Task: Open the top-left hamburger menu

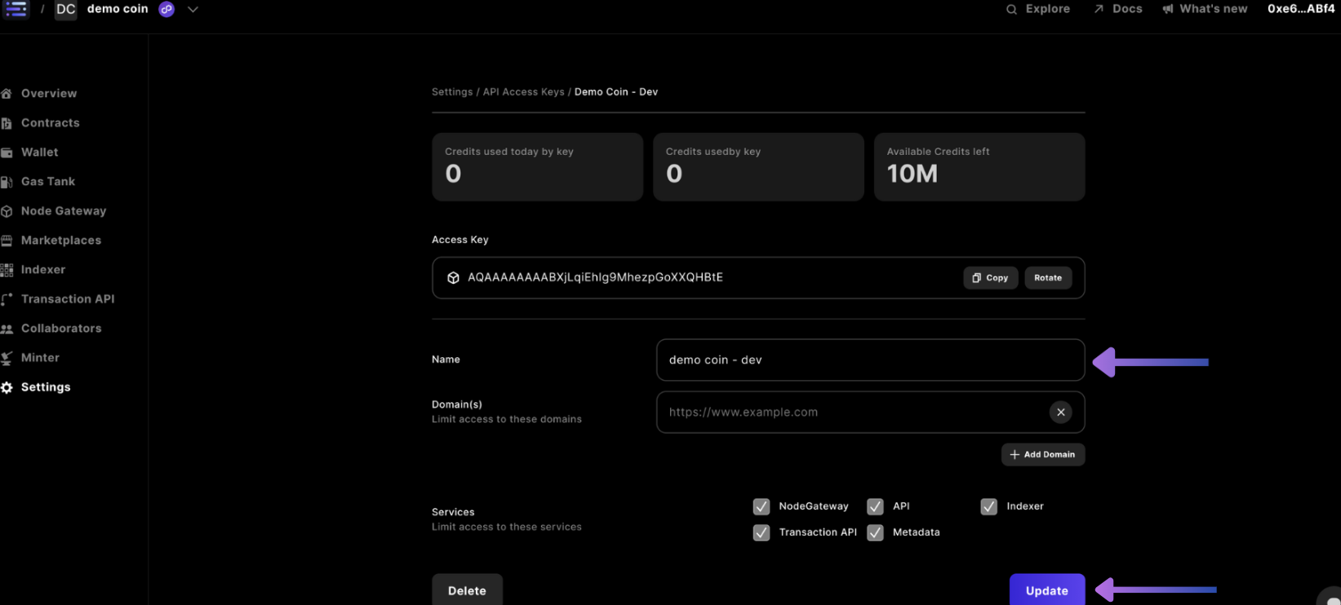Action: point(16,9)
